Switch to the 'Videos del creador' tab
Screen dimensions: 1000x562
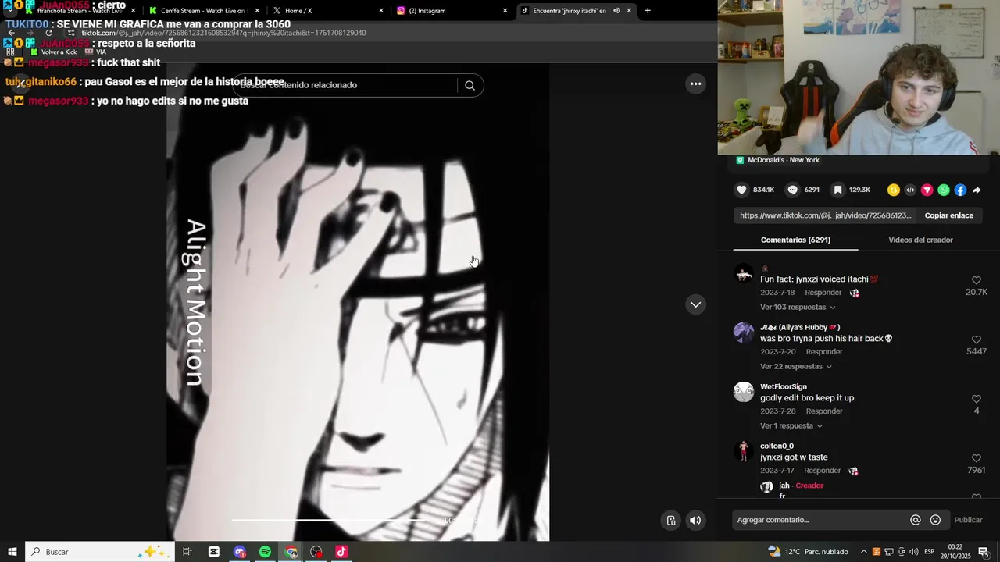click(x=920, y=240)
